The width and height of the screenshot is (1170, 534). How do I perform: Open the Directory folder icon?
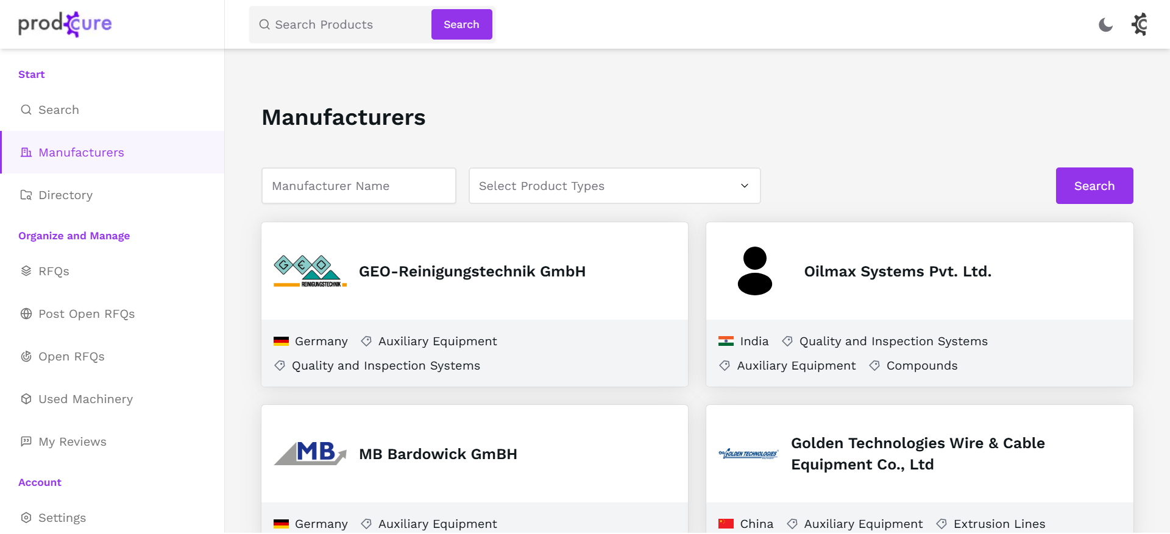tap(26, 195)
